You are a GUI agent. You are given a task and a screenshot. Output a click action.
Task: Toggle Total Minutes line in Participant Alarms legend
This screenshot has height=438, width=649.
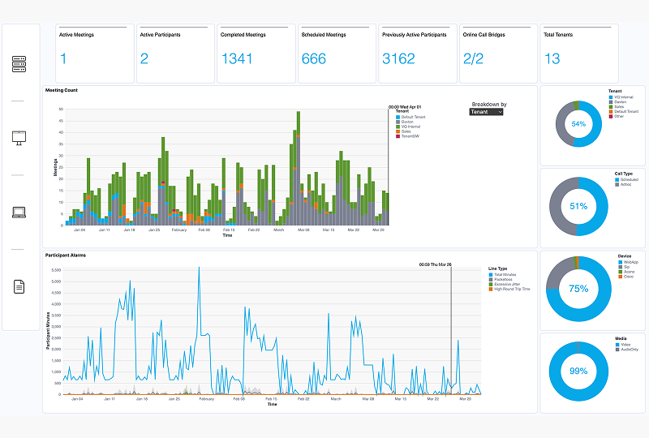click(509, 274)
